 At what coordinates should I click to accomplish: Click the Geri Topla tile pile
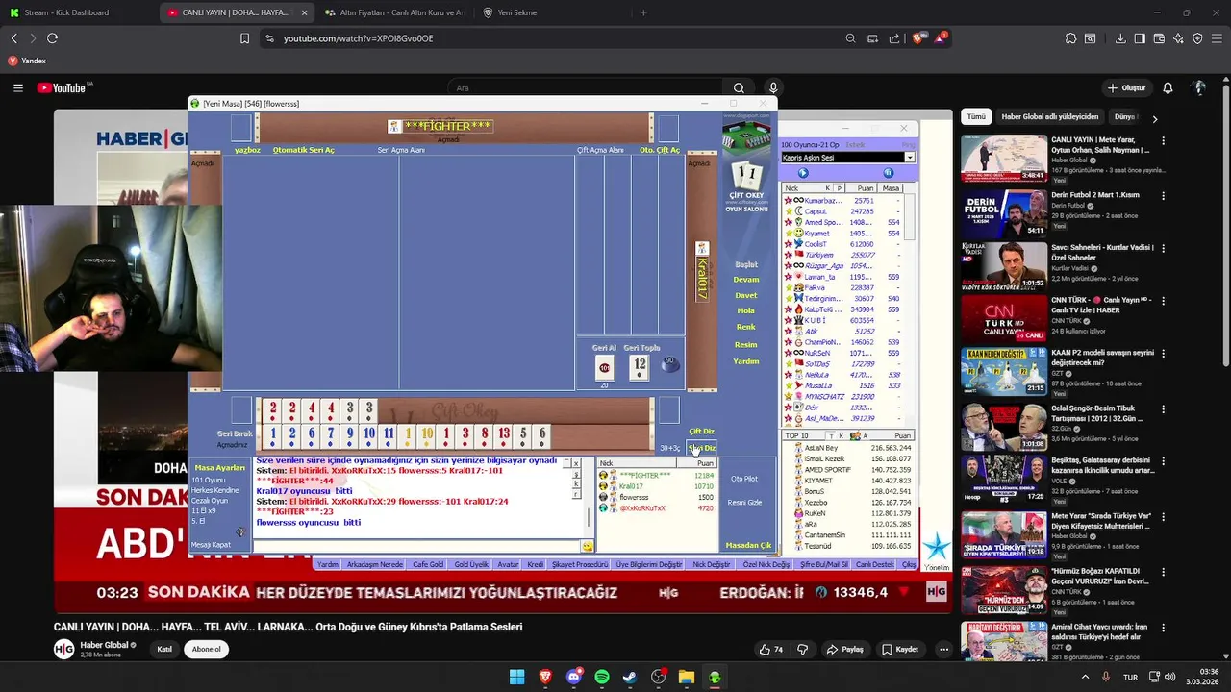[x=640, y=366]
